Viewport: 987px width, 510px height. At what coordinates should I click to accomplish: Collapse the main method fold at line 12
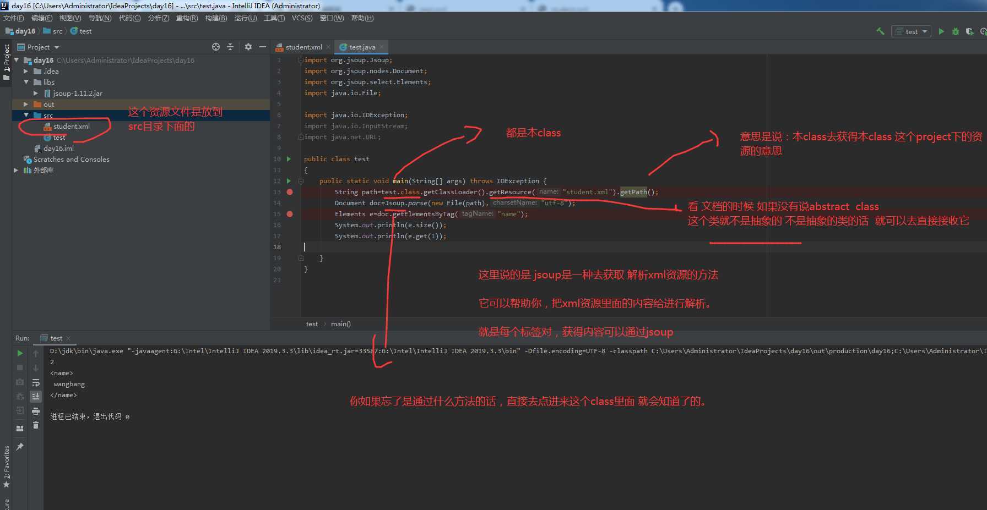301,181
